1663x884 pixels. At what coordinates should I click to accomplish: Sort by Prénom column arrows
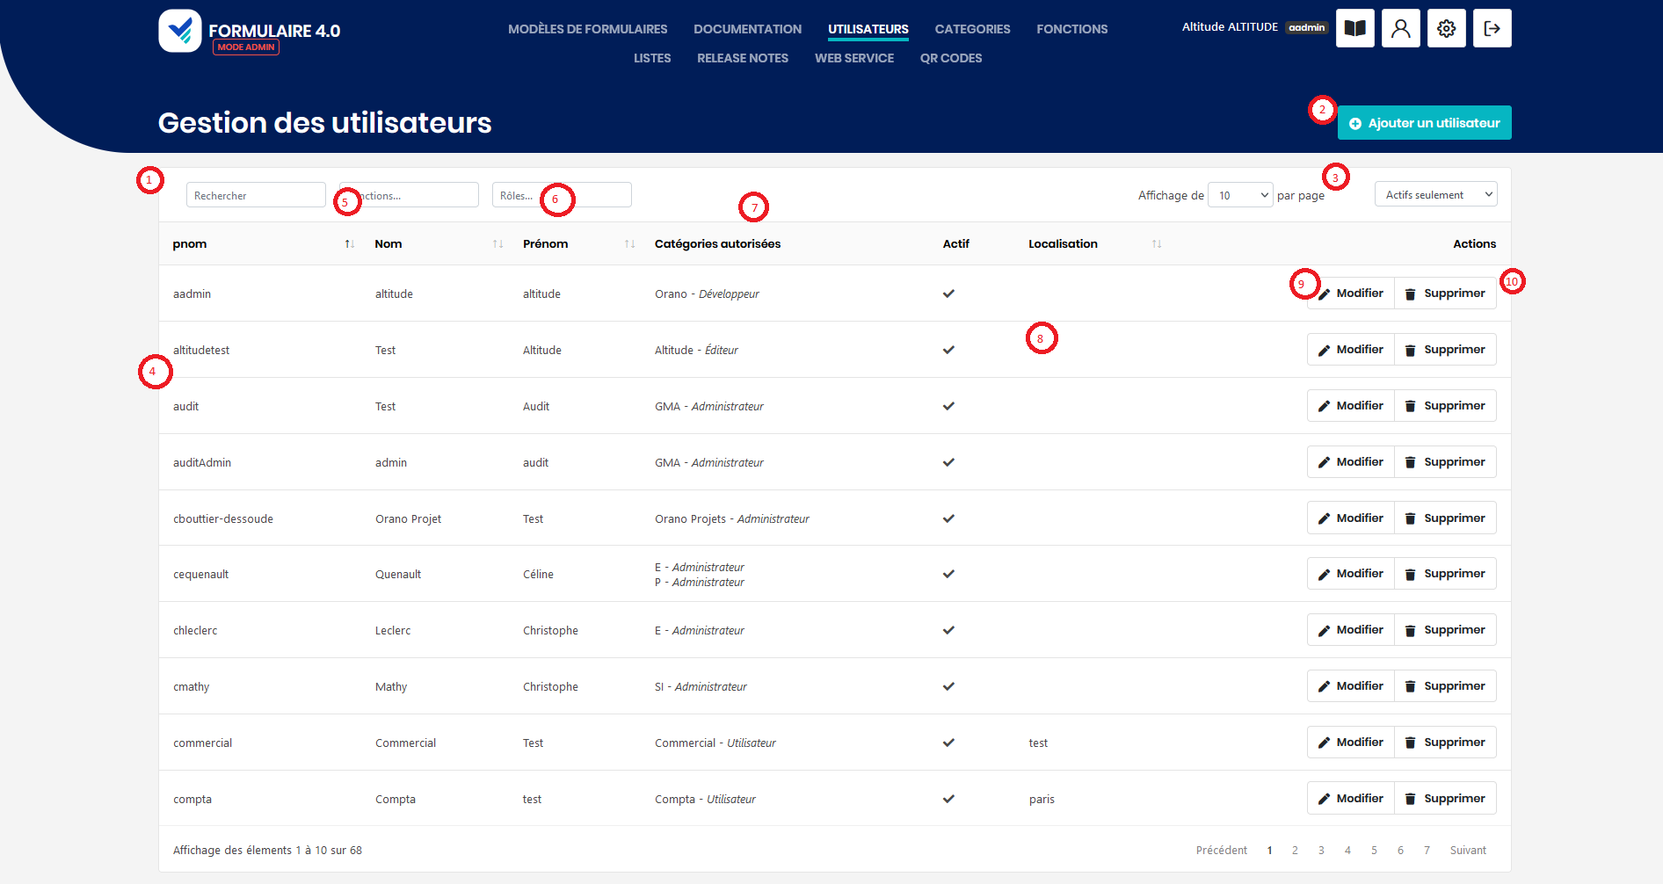coord(629,244)
